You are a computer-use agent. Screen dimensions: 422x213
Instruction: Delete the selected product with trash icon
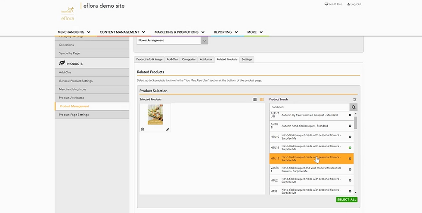click(143, 129)
